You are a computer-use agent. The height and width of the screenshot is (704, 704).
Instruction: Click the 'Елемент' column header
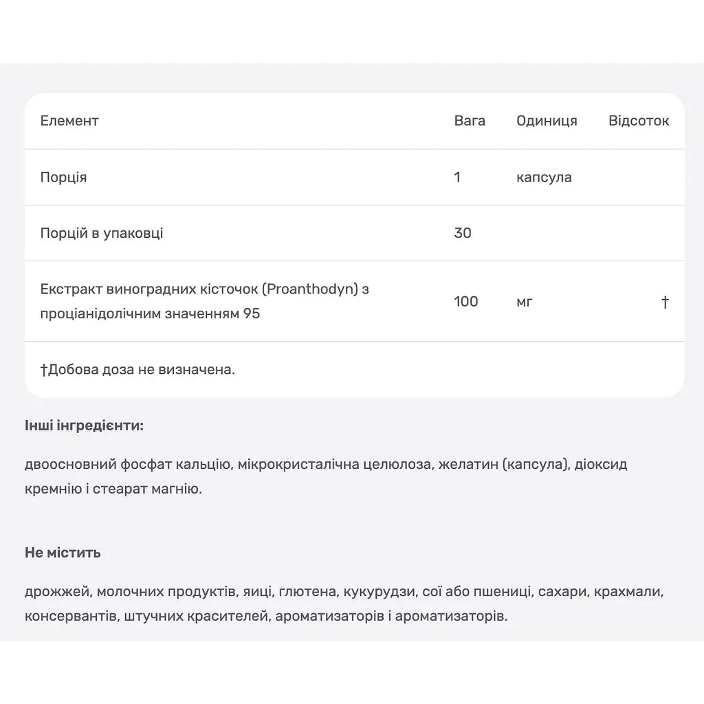[x=69, y=121]
